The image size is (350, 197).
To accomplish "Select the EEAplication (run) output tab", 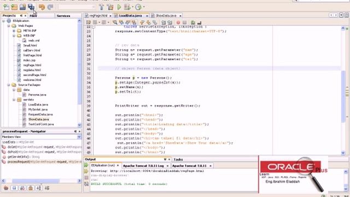I will pos(103,165).
